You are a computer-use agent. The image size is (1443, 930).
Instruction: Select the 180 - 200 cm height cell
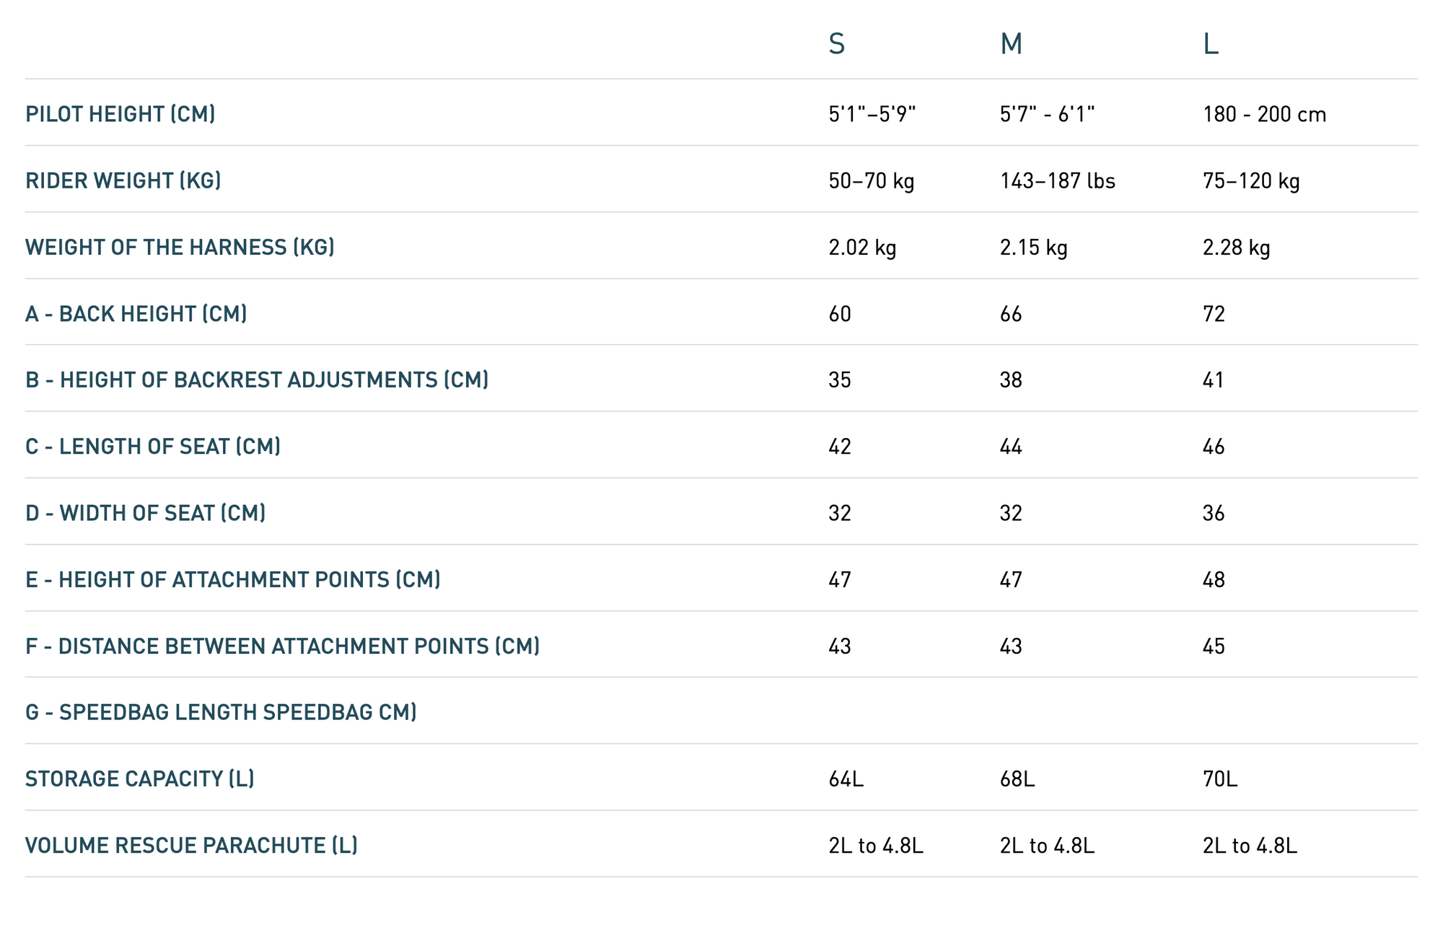click(1264, 114)
